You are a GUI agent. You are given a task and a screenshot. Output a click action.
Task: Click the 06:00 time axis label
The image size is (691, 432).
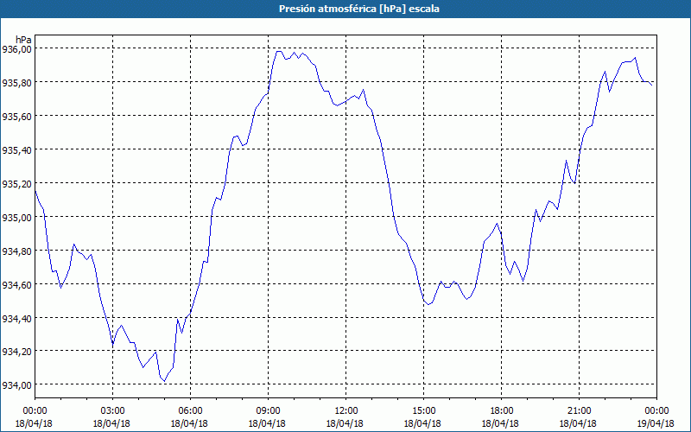coord(190,411)
